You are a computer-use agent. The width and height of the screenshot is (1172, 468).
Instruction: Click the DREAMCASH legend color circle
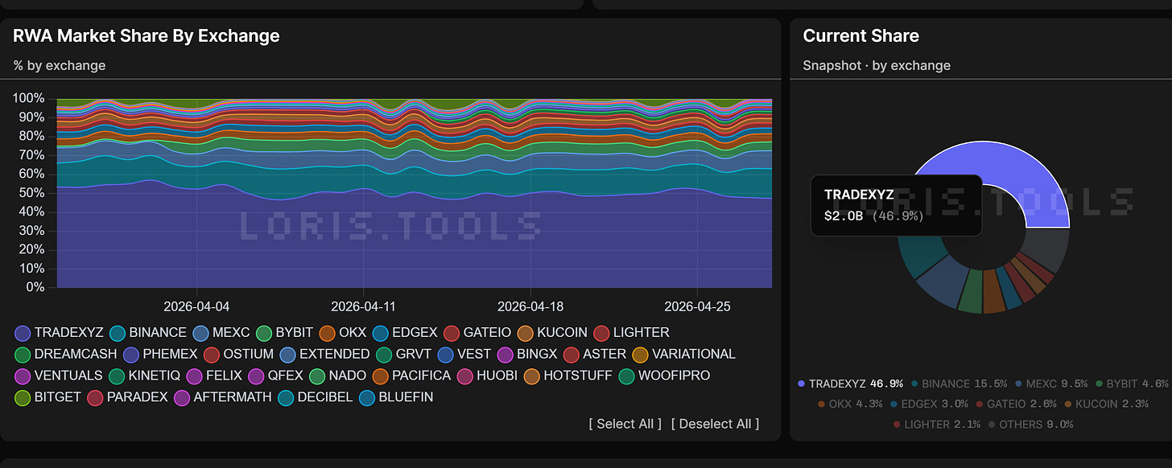(23, 355)
